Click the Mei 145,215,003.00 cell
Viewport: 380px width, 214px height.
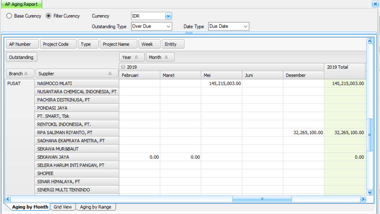(x=221, y=83)
